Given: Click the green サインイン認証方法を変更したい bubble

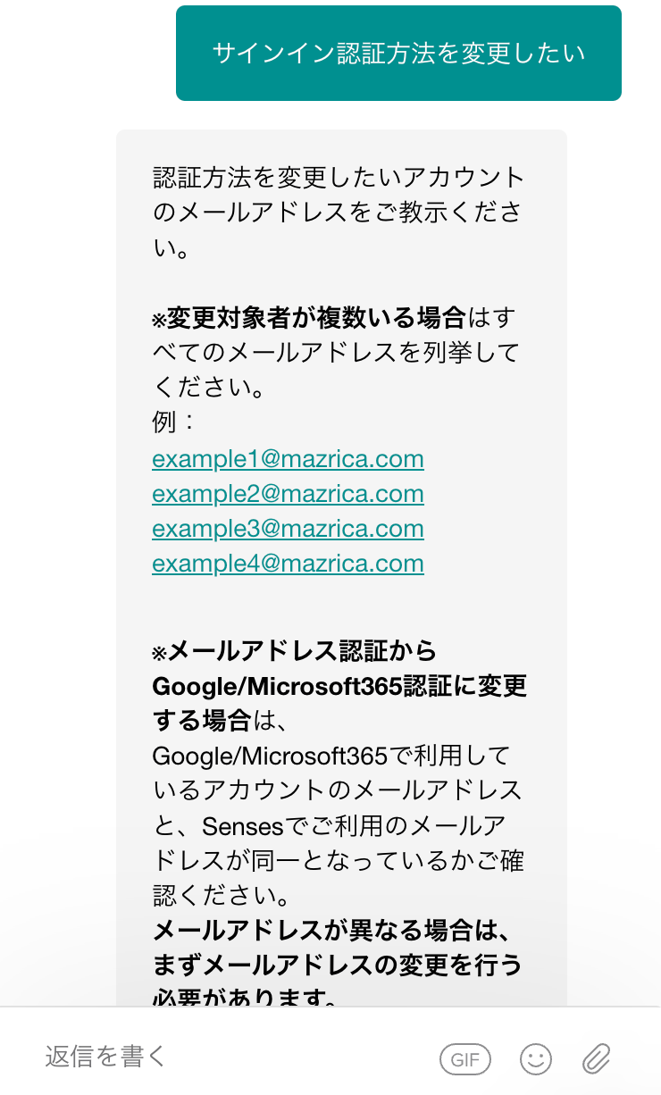Looking at the screenshot, I should tap(398, 54).
